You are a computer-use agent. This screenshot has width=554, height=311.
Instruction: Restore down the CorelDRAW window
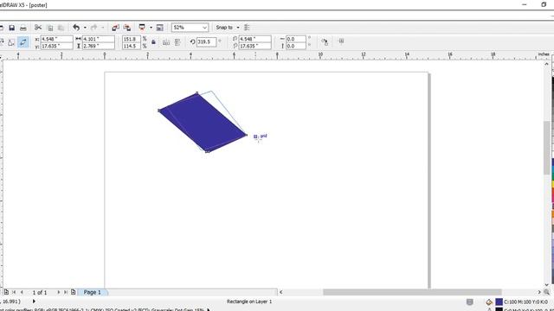pos(544,4)
